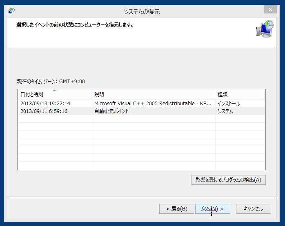Click the インストール type cell
This screenshot has width=285, height=226.
(229, 104)
